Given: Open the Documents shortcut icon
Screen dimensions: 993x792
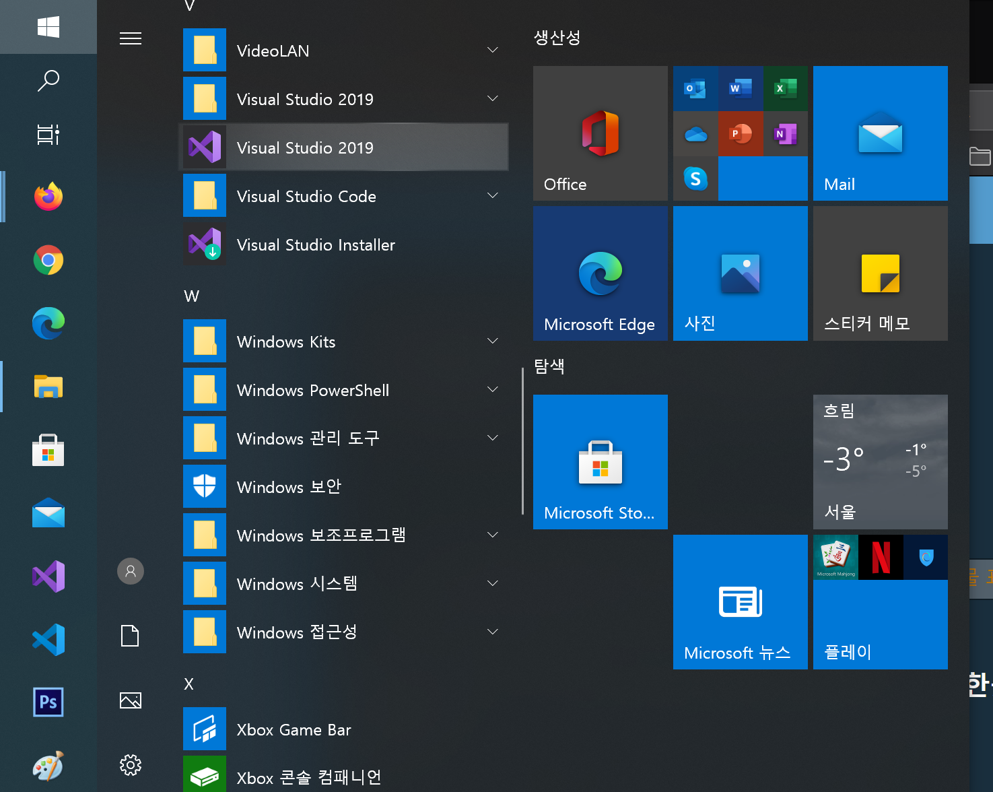Looking at the screenshot, I should coord(130,635).
